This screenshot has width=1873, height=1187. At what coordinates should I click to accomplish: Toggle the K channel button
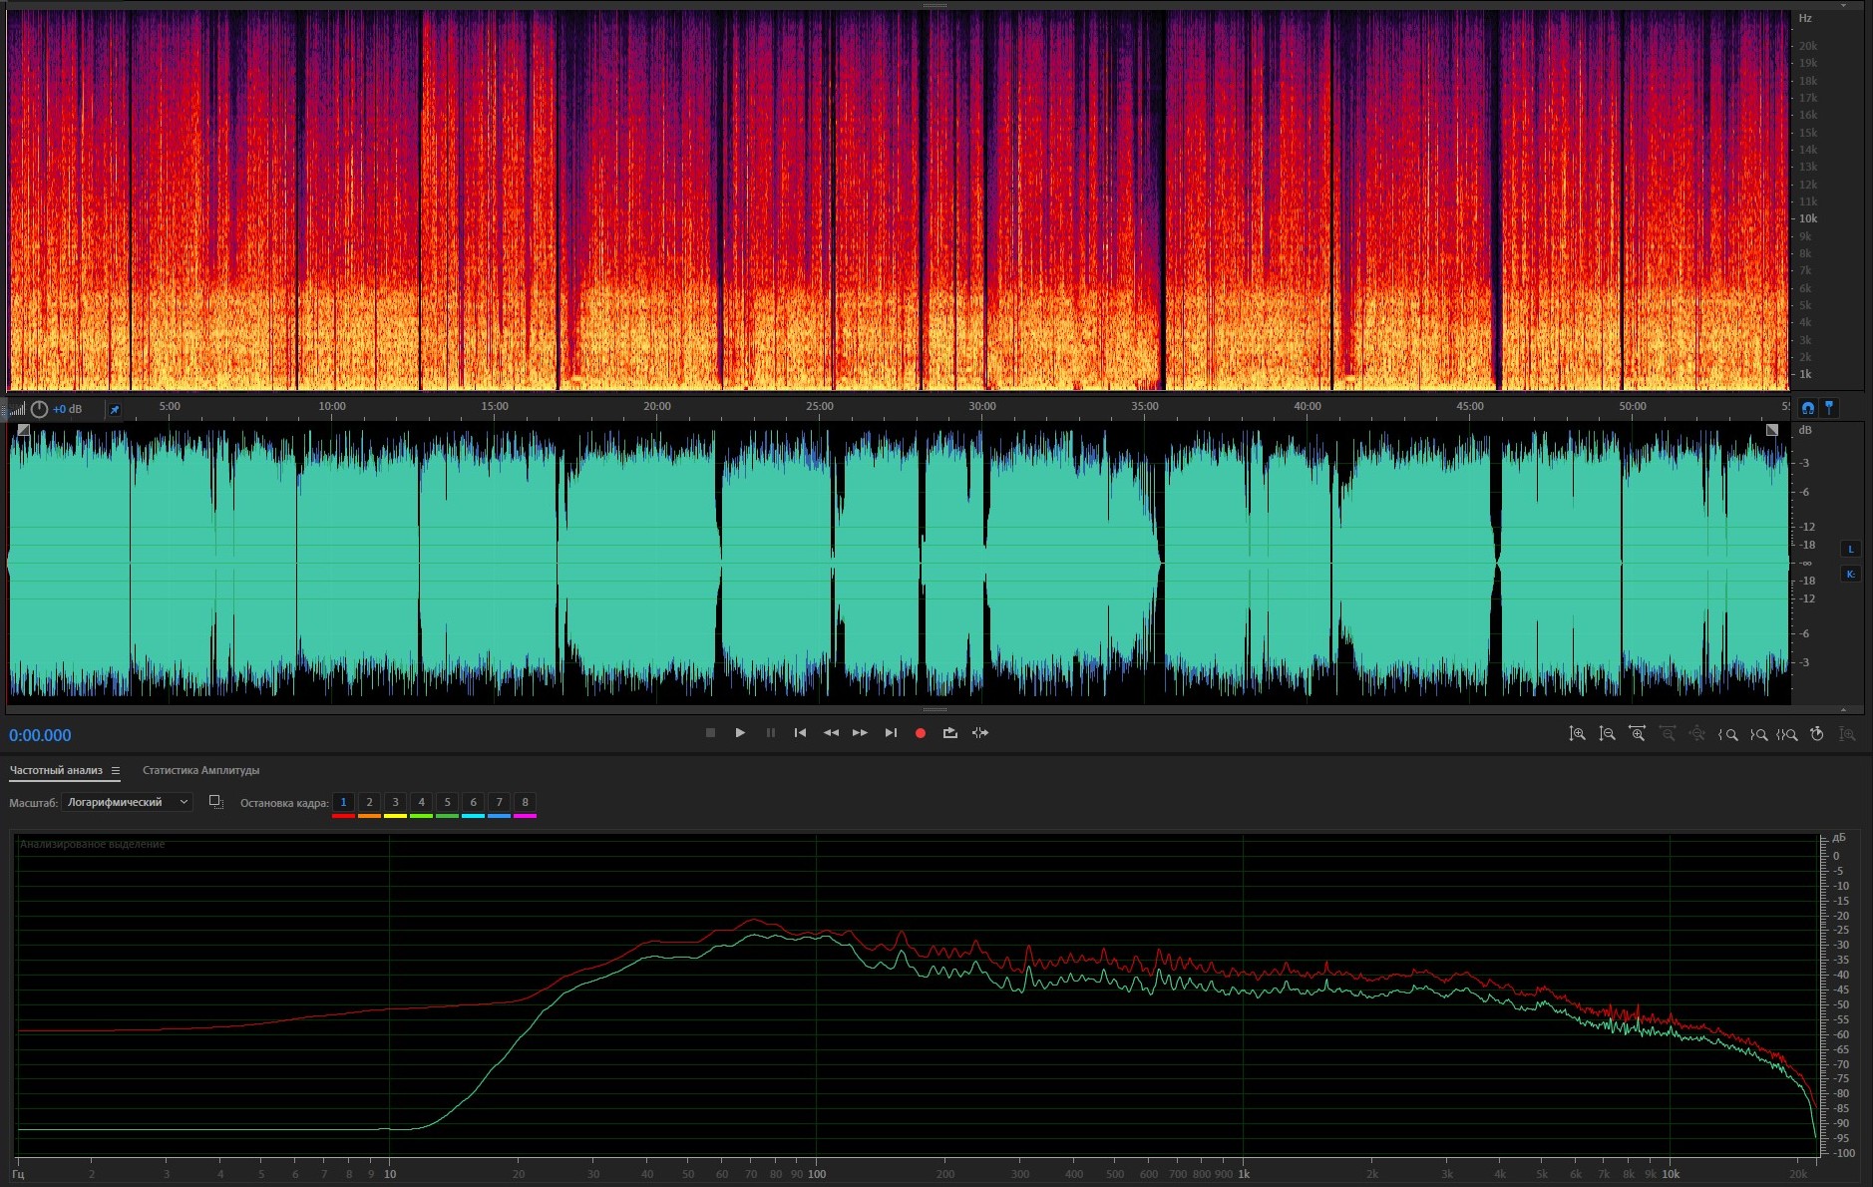(1851, 575)
